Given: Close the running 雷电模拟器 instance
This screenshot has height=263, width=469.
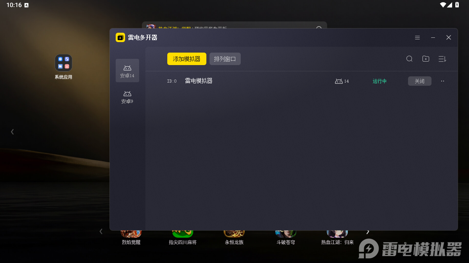Looking at the screenshot, I should (420, 81).
